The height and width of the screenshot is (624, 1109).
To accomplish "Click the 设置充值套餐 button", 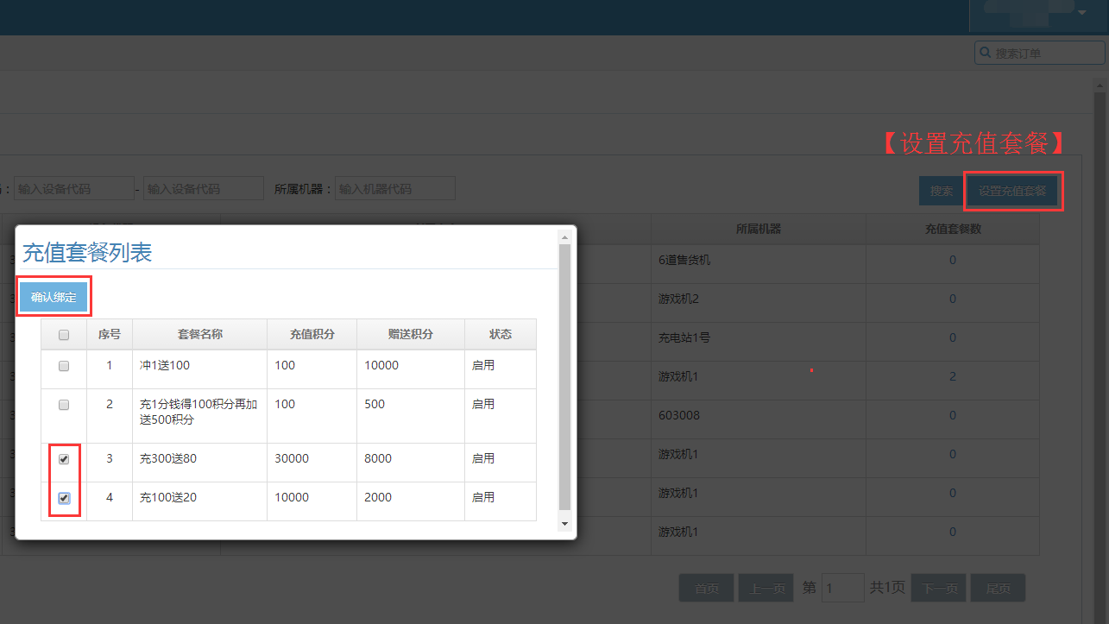I will 1012,191.
